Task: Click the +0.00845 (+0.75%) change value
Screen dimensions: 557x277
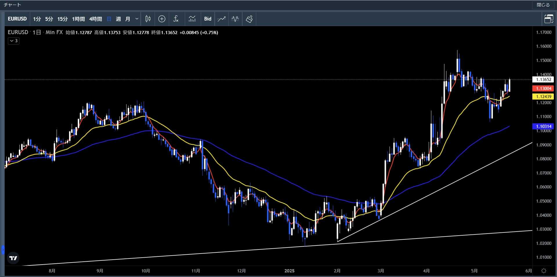Action: [x=199, y=32]
